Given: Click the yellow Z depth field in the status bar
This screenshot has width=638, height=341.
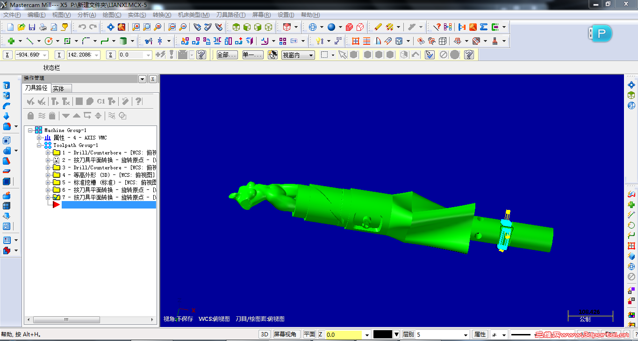Looking at the screenshot, I should coord(344,335).
